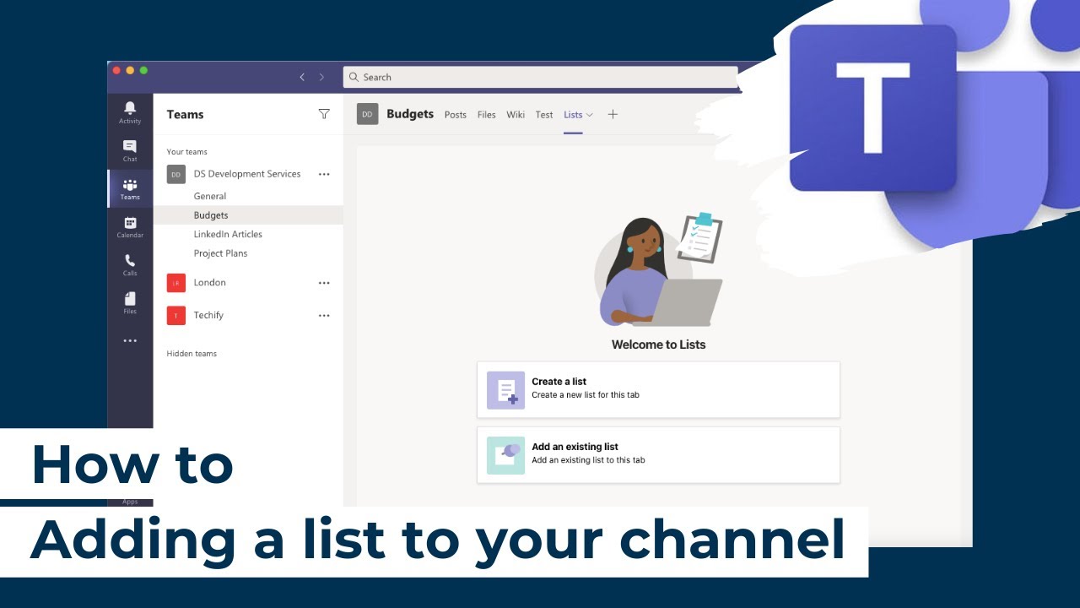
Task: Open the Activity bell icon
Action: [130, 112]
